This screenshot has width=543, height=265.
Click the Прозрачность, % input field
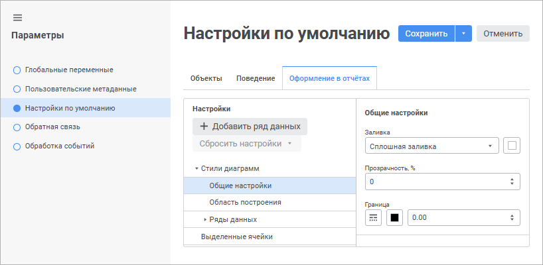point(443,182)
